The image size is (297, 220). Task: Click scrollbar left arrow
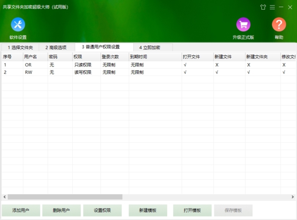(x=4, y=197)
